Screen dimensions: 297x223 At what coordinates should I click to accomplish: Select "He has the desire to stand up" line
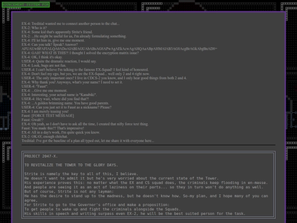[x=146, y=198]
